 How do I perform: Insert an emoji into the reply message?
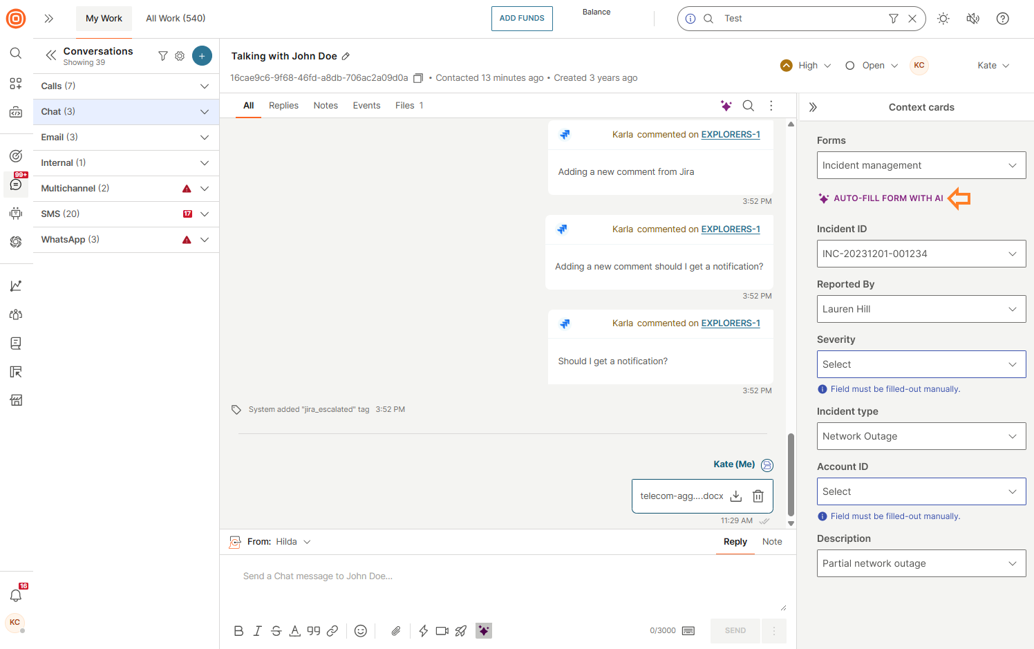[360, 630]
